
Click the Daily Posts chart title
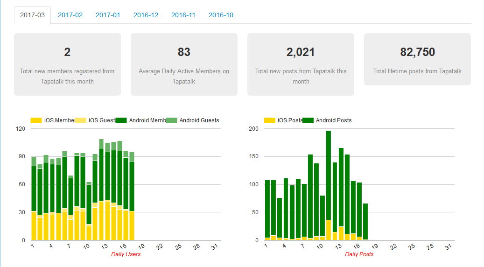coord(359,254)
